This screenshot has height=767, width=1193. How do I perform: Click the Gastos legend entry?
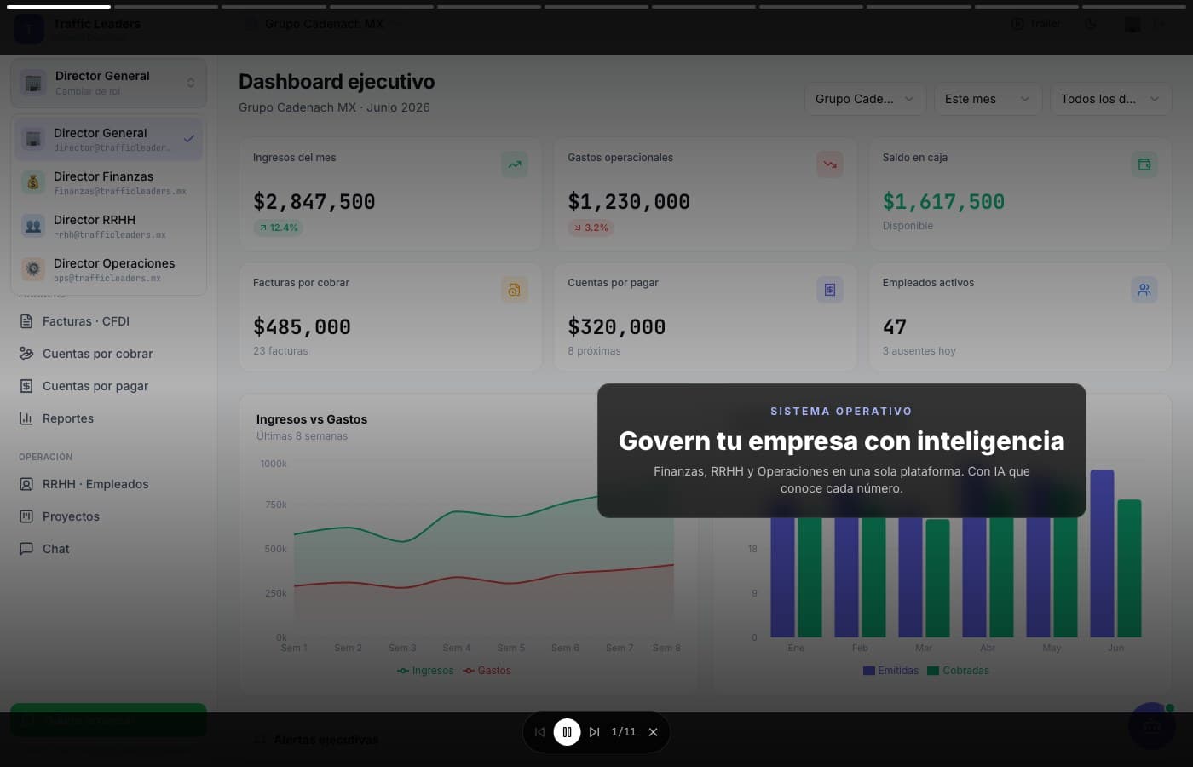pos(487,671)
